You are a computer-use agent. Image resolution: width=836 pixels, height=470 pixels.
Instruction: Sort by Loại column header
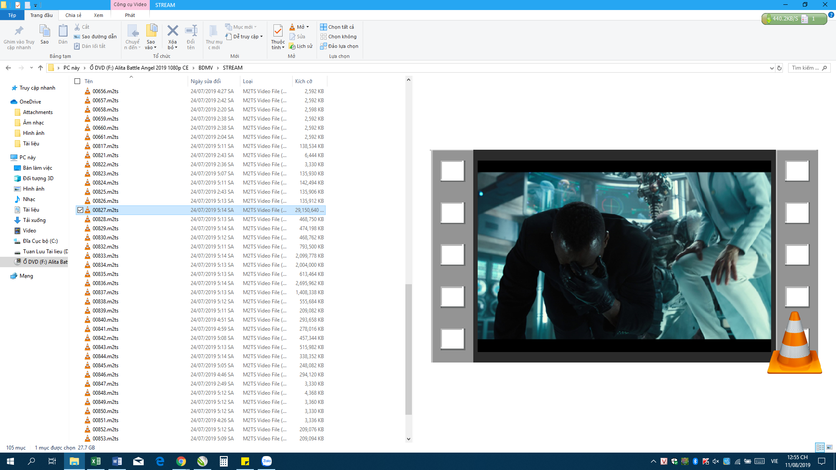pos(266,81)
